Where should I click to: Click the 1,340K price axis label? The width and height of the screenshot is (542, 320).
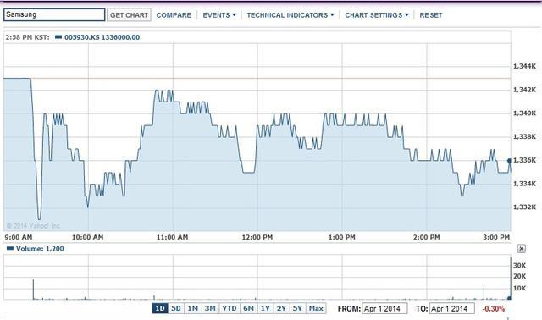[x=524, y=113]
